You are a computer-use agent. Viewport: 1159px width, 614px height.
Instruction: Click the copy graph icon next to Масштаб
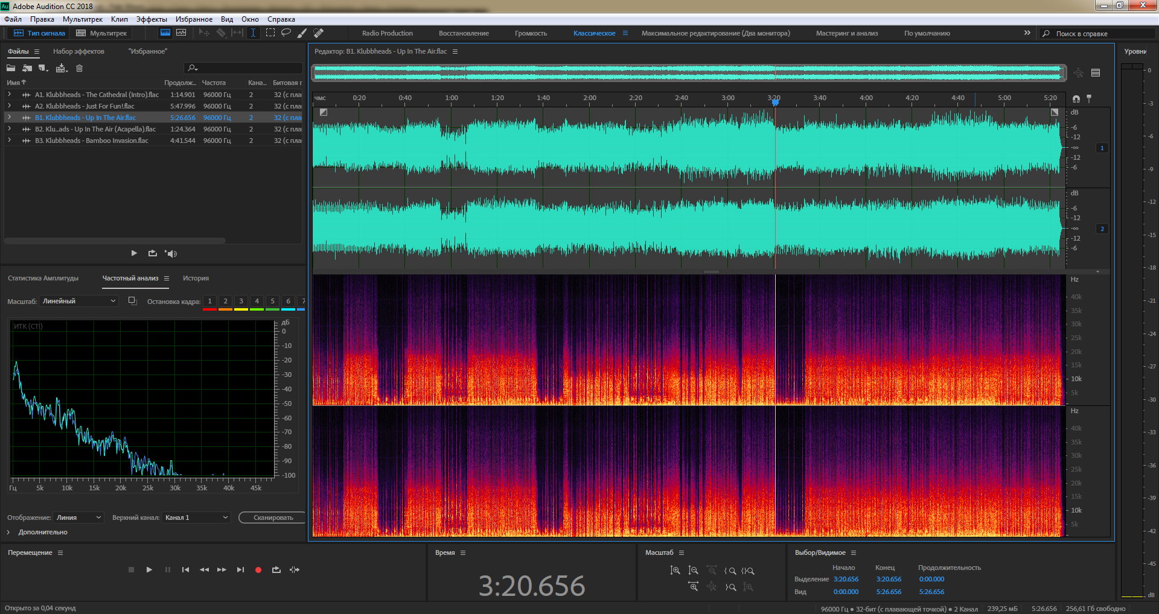click(x=132, y=301)
